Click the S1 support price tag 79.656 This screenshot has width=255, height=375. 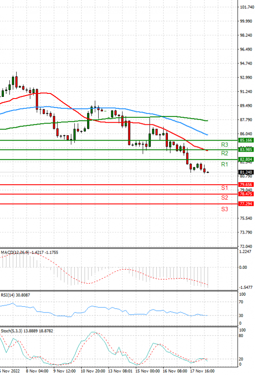point(246,185)
